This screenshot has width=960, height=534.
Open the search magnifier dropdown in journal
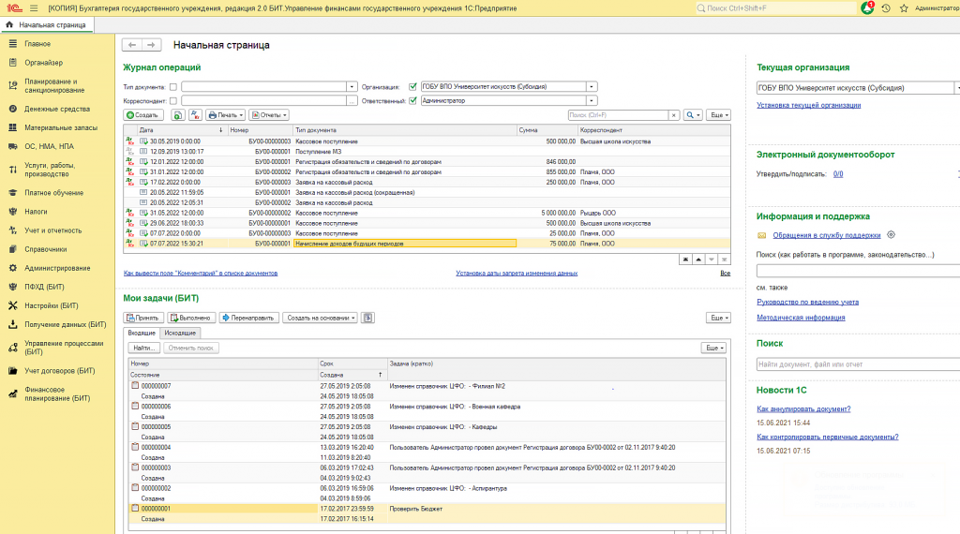[693, 115]
